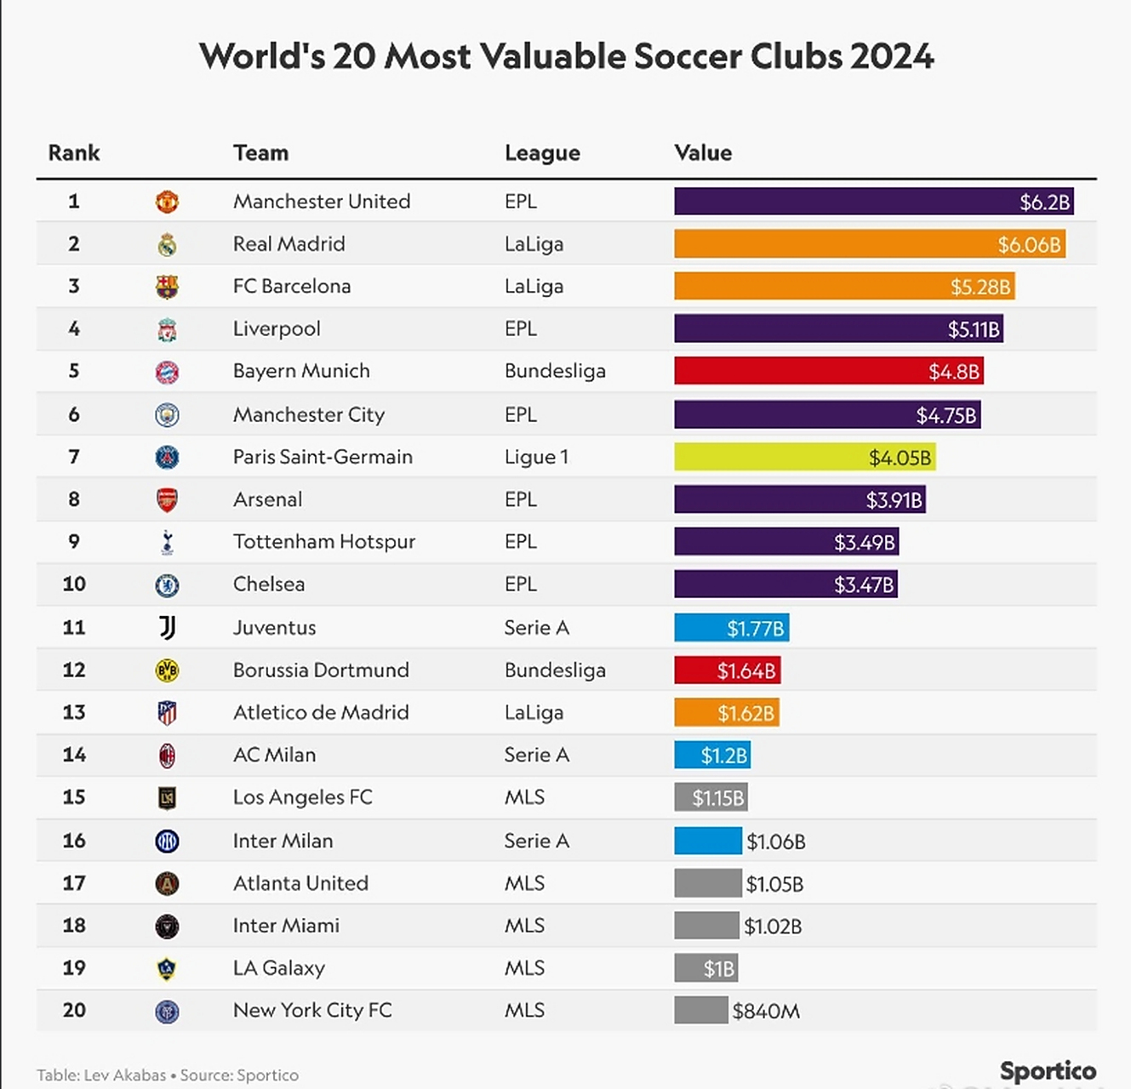Click the Liverpool club crest
Viewport: 1131px width, 1089px height.
point(167,329)
